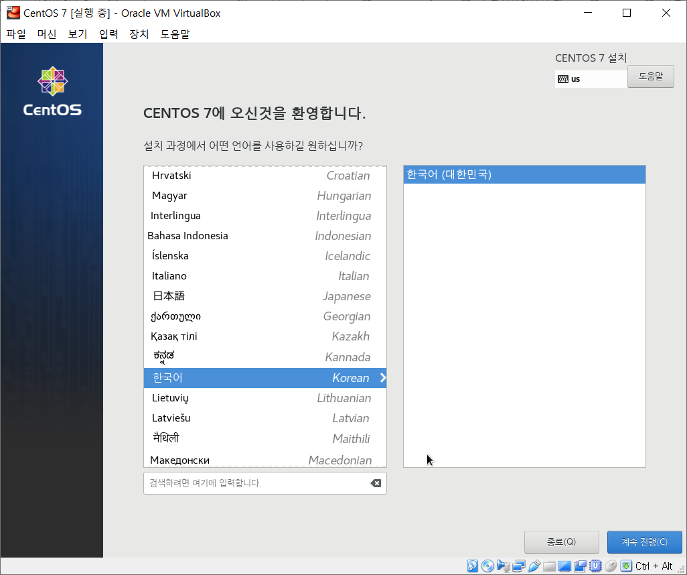Open the 파일 menu
The height and width of the screenshot is (575, 687).
[16, 34]
